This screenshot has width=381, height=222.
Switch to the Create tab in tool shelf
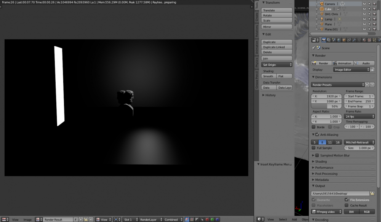click(x=257, y=16)
